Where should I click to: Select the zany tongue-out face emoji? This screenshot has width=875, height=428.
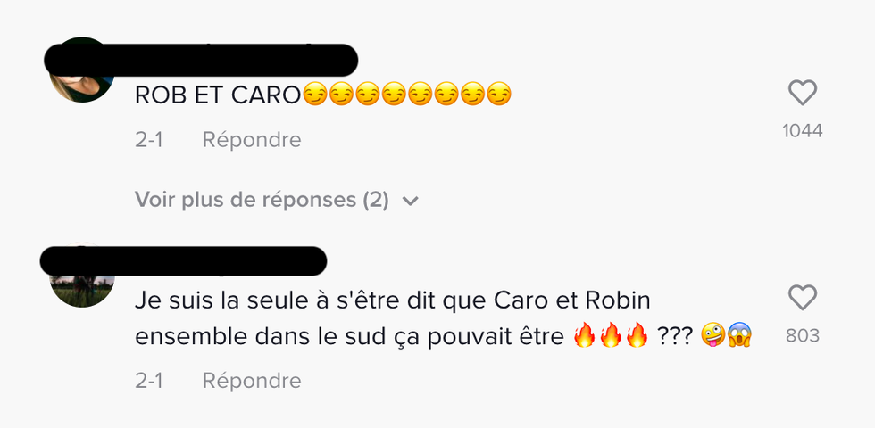pos(713,335)
